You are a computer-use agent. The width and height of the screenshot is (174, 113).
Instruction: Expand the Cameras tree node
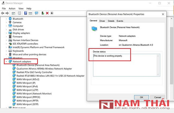pyautogui.click(x=6, y=22)
